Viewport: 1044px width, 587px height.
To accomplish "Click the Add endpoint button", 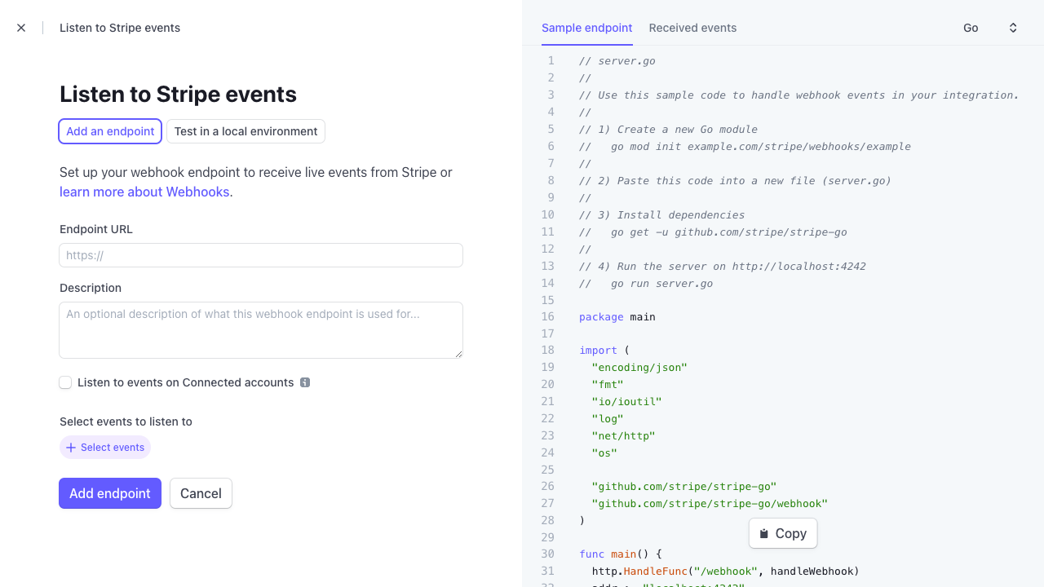I will tap(110, 493).
